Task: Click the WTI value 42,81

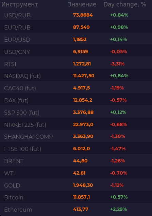Action: (x=79, y=173)
